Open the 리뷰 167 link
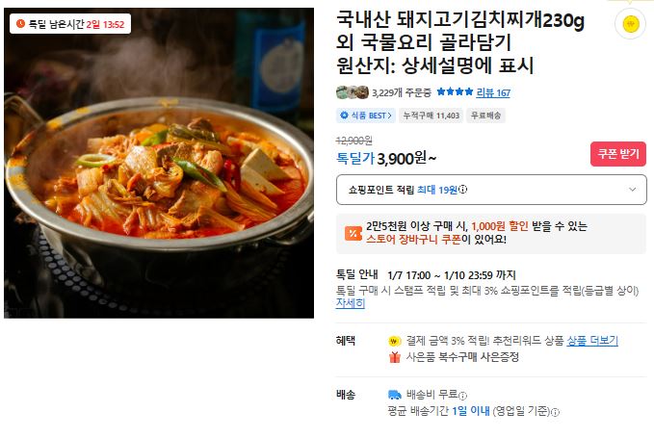This screenshot has width=654, height=438. tap(493, 92)
